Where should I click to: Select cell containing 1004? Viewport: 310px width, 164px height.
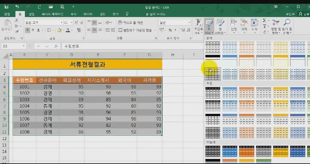pyautogui.click(x=25, y=106)
